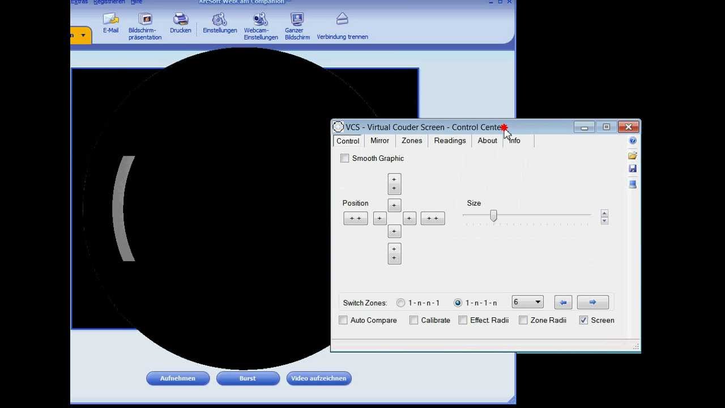Click the blue monitor icon in VCS sidebar
The image size is (725, 408).
[633, 184]
